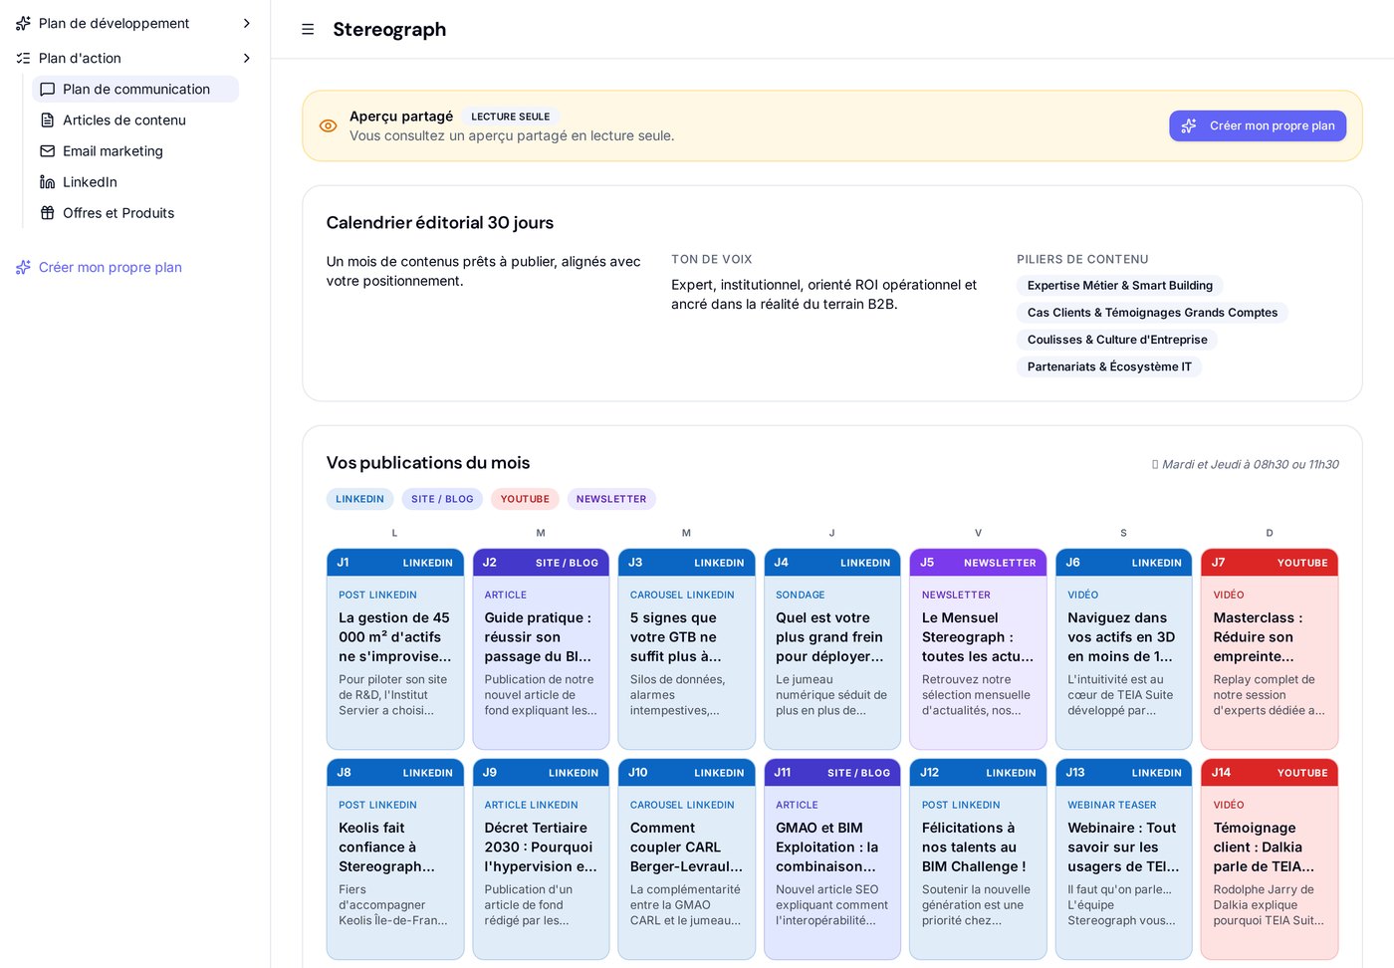This screenshot has width=1394, height=968.
Task: Click the Plan de communication chat icon
Action: pyautogui.click(x=47, y=90)
